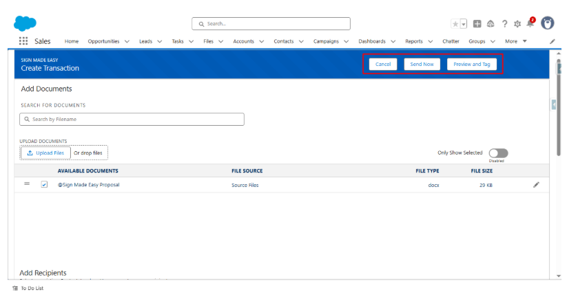Open the More navigation menu
Screen dimensions: 578x301
516,41
